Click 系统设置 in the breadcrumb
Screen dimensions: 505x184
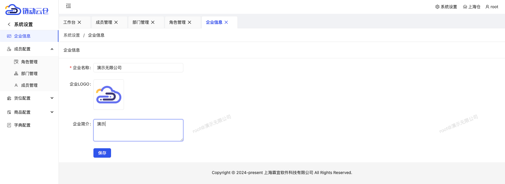(72, 35)
